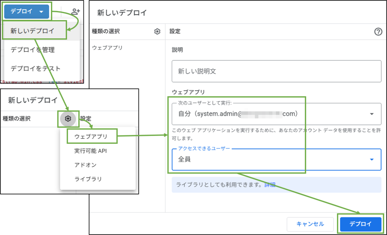Select ウェブアプリ in the left panel of large dialog
Image resolution: width=387 pixels, height=235 pixels.
pyautogui.click(x=107, y=48)
